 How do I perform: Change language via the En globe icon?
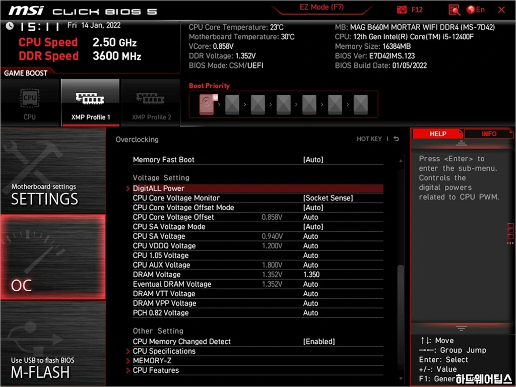476,10
